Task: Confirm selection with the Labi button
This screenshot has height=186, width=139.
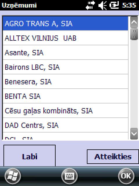Action: click(x=30, y=156)
